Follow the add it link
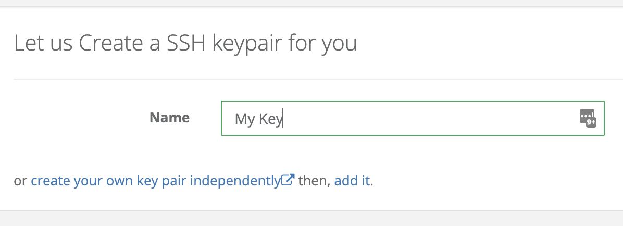623x226 pixels. (x=352, y=181)
